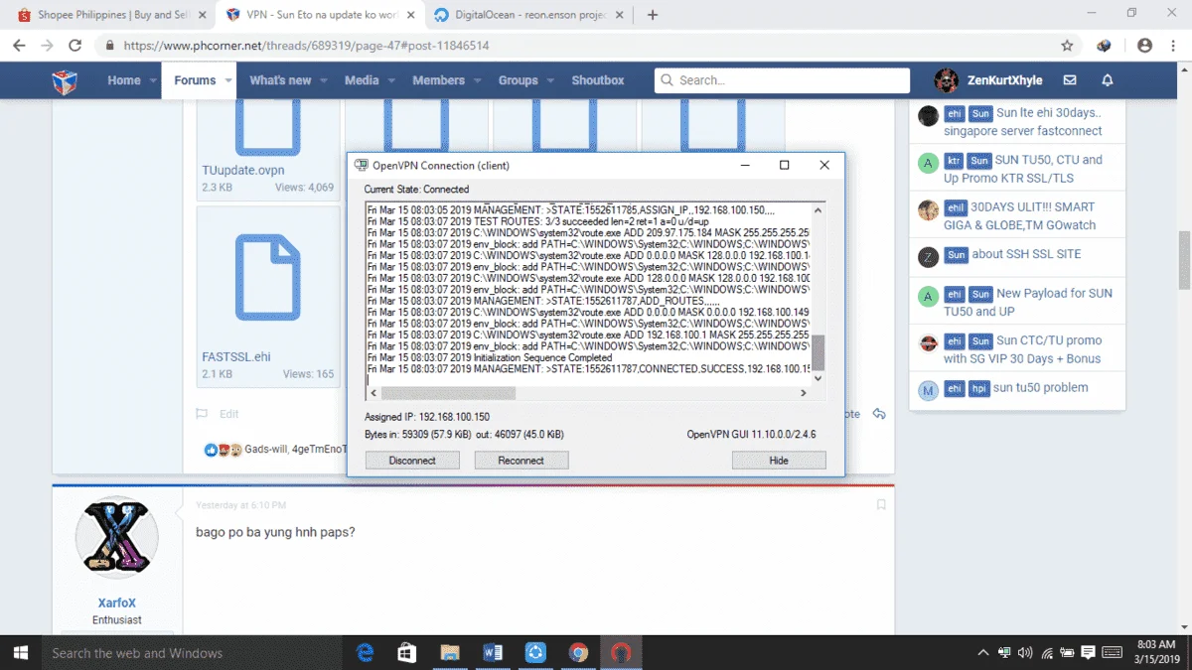This screenshot has width=1192, height=670.
Task: Open the 'about SSH SSL SITE' thread
Action: [x=1026, y=254]
